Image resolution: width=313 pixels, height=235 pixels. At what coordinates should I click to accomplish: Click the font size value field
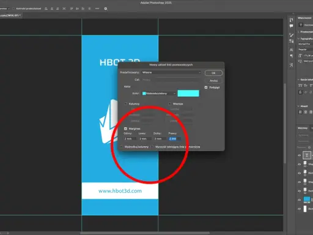point(308,56)
